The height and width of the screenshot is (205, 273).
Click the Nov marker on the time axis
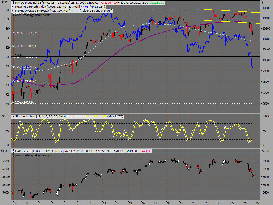[x=16, y=203]
